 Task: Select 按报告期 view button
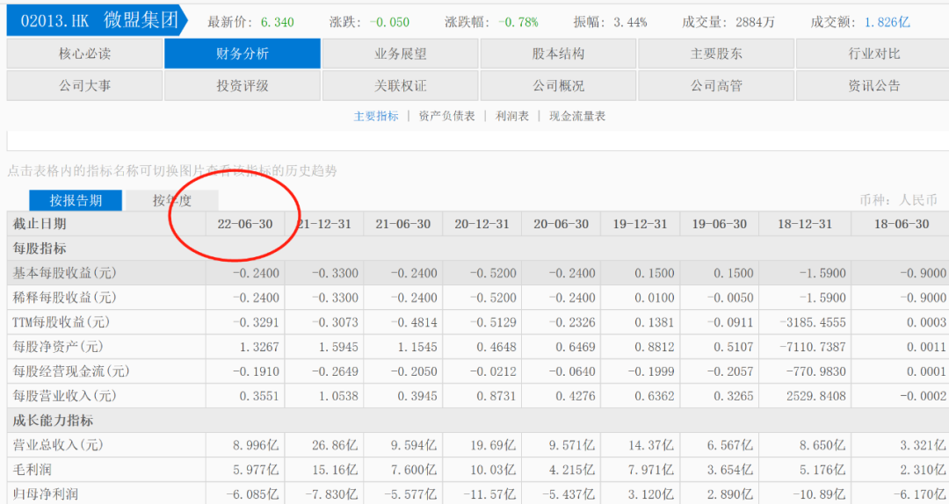point(76,200)
